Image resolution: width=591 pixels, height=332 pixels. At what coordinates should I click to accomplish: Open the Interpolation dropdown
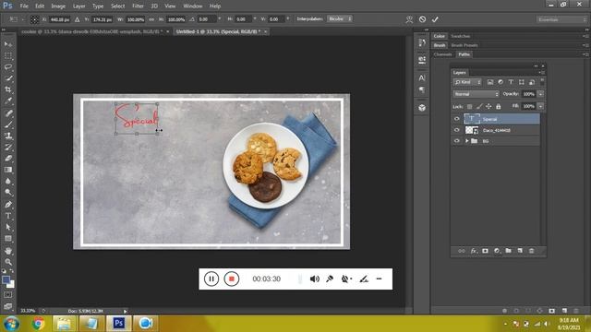(340, 18)
